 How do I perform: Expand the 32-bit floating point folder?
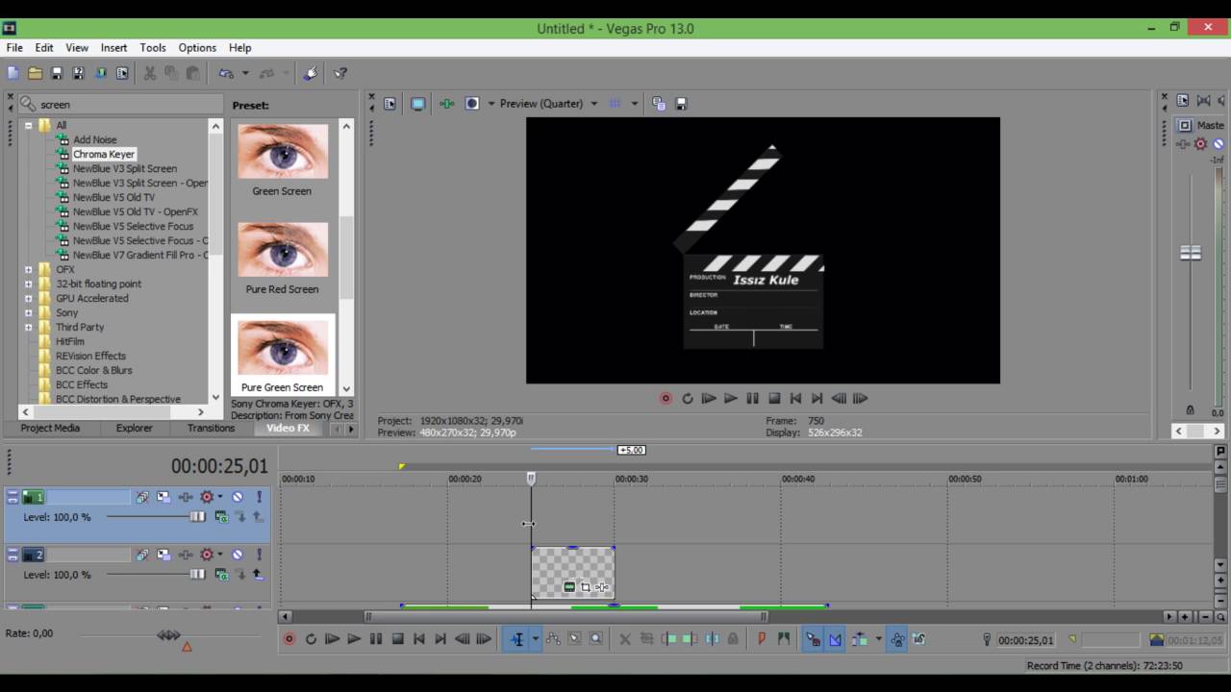pyautogui.click(x=28, y=284)
